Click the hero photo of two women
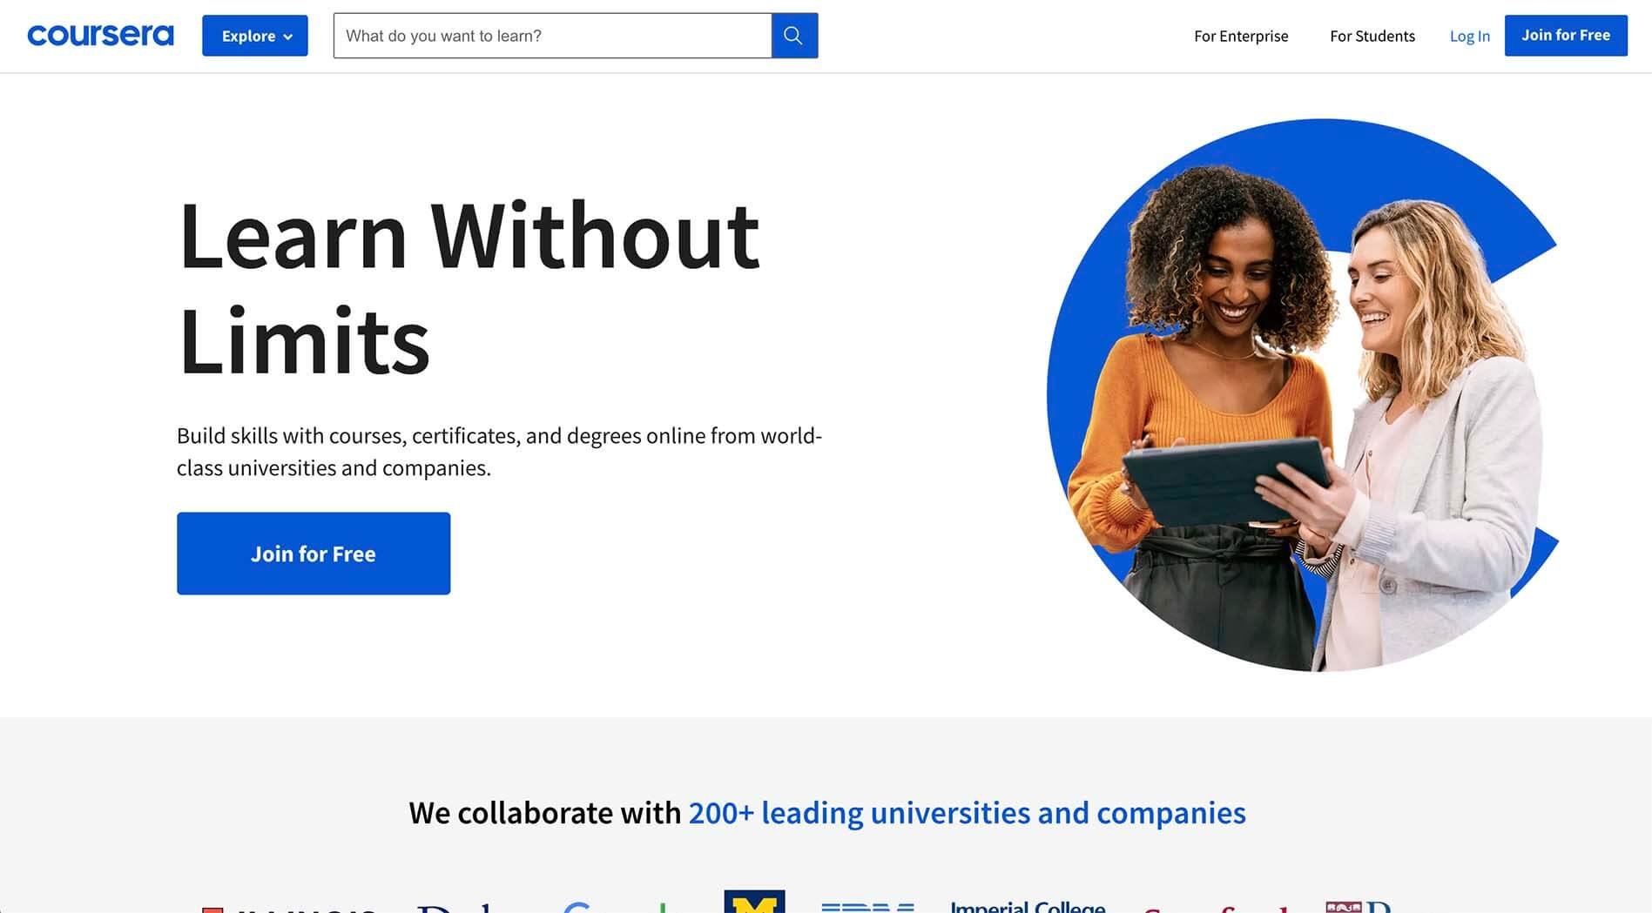 click(x=1304, y=395)
